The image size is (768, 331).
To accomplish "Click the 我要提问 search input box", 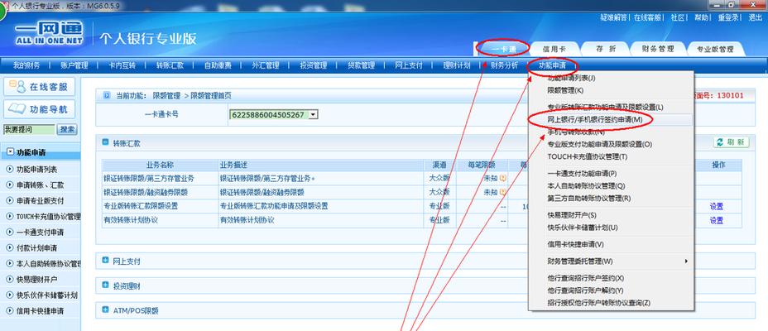I will pos(29,129).
